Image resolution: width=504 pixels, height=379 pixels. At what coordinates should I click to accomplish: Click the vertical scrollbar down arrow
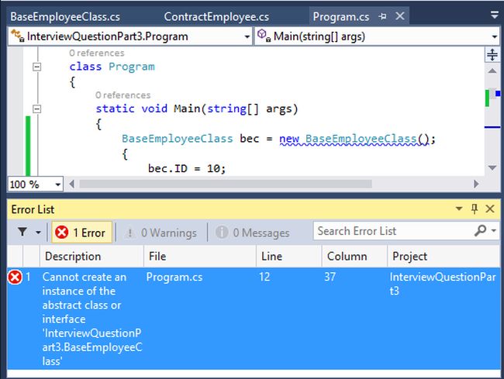click(x=492, y=167)
